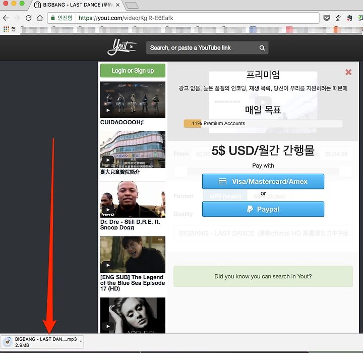
Task: Pay with Paypal button
Action: click(263, 209)
